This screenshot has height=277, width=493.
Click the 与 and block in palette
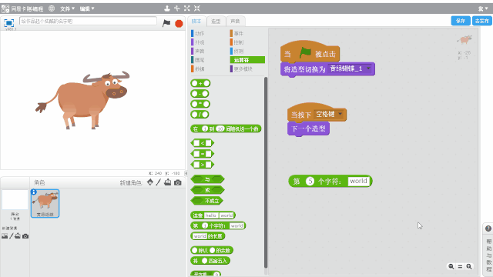pyautogui.click(x=207, y=179)
